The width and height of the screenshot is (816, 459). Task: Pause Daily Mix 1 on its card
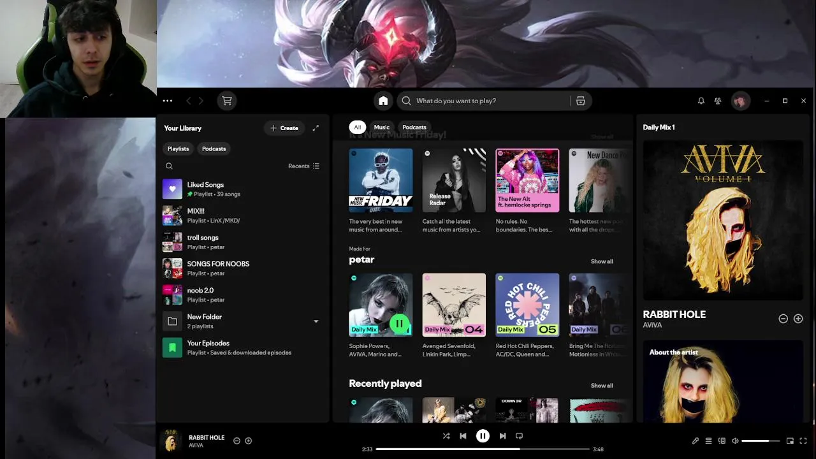399,324
